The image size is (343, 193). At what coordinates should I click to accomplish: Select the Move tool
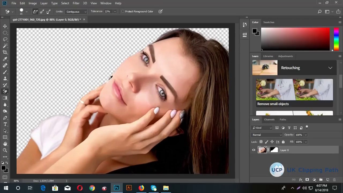click(x=5, y=26)
